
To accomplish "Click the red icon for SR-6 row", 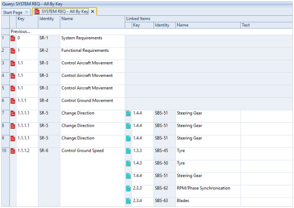I will point(13,151).
